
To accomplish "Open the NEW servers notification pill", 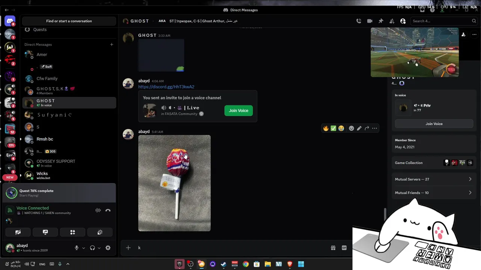I will tap(10, 177).
